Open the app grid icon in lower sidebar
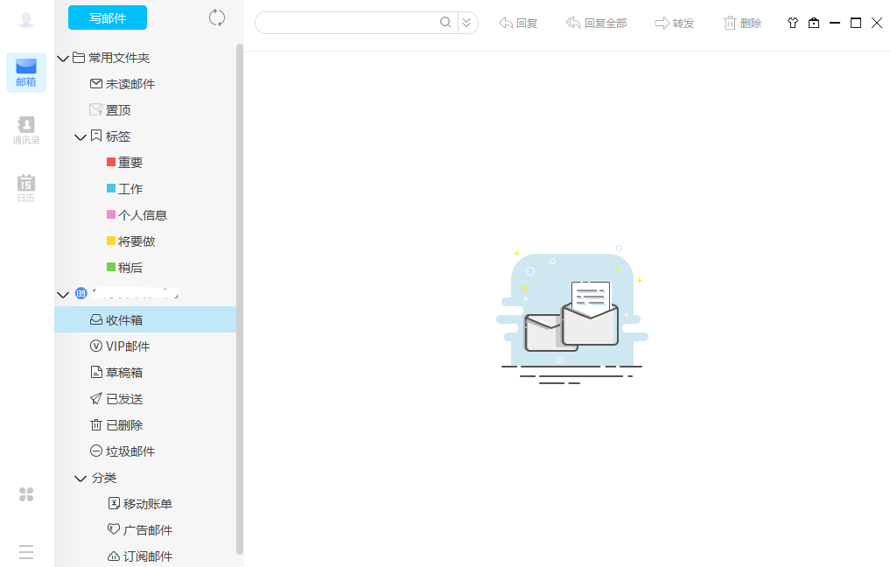Screen dimensions: 890x567 (x=26, y=494)
